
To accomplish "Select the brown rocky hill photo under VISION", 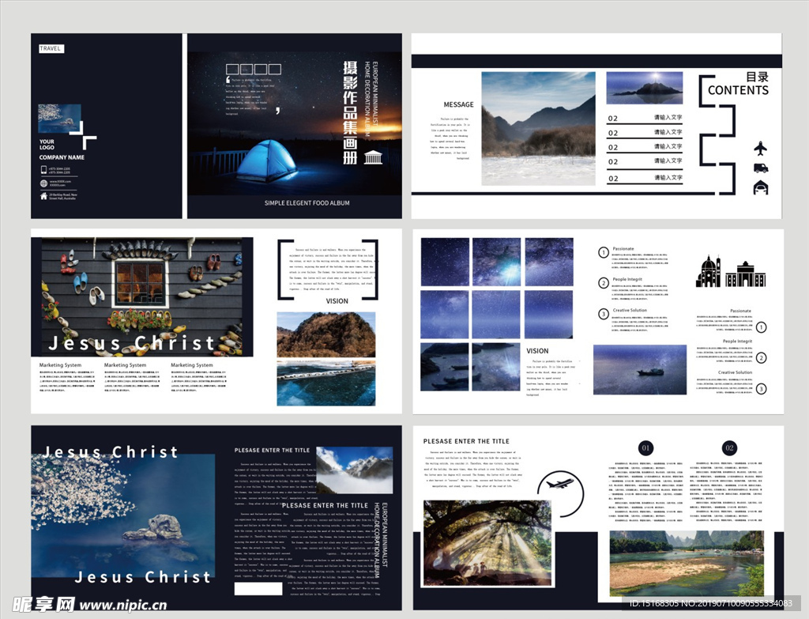I will pyautogui.click(x=326, y=334).
